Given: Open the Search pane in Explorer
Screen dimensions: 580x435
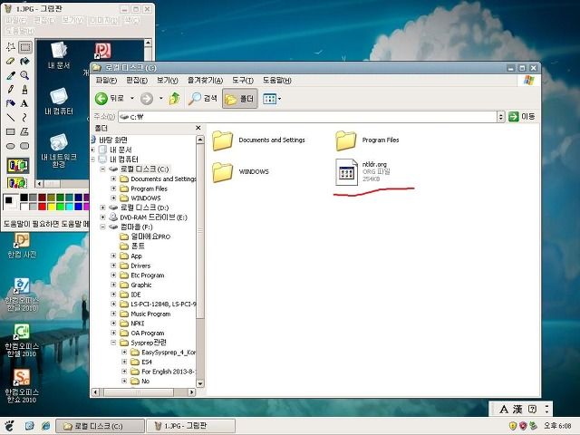Looking at the screenshot, I should coord(203,99).
